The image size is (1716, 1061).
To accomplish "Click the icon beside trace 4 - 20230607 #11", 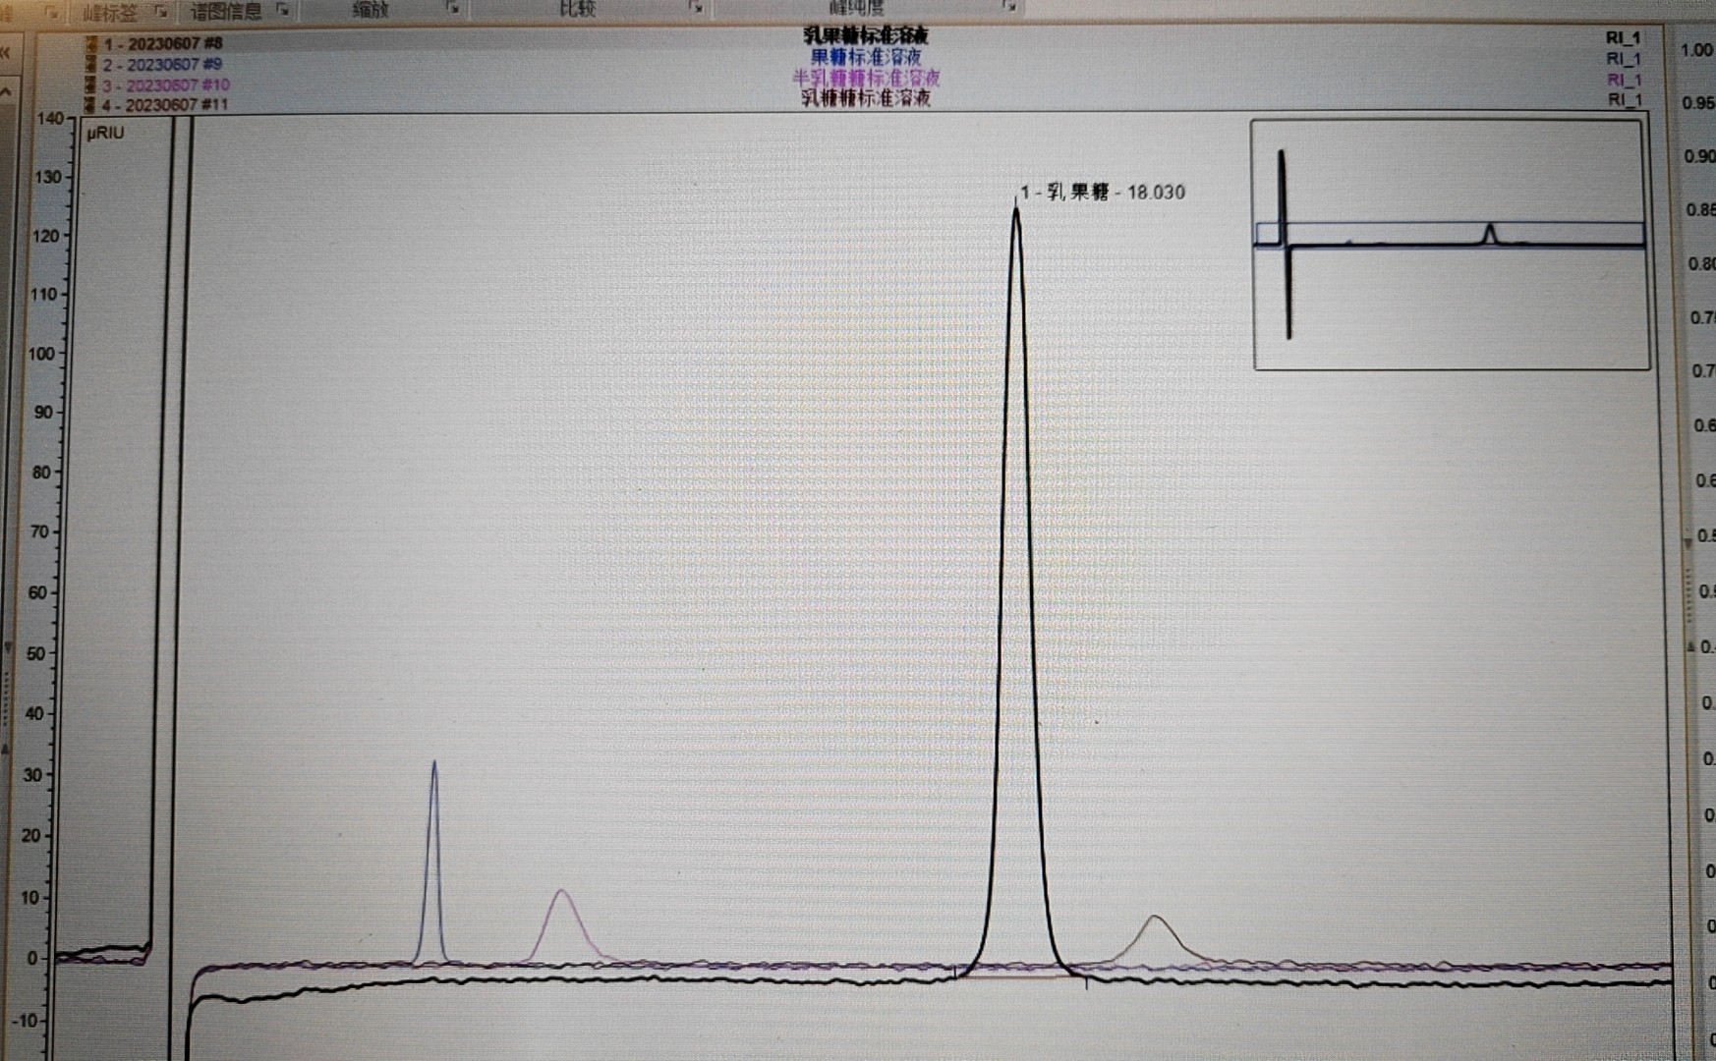I will click(x=91, y=105).
